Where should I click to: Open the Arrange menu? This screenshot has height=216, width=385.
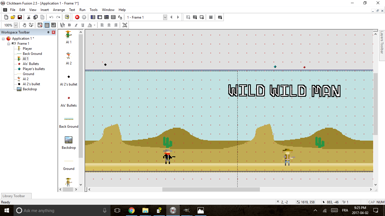point(59,10)
